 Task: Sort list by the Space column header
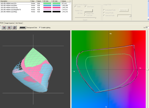click(x=40, y=1)
